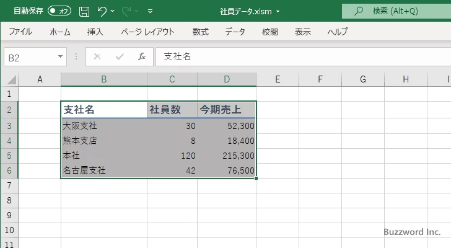Open the 表示 tab
This screenshot has height=248, width=451.
point(302,32)
